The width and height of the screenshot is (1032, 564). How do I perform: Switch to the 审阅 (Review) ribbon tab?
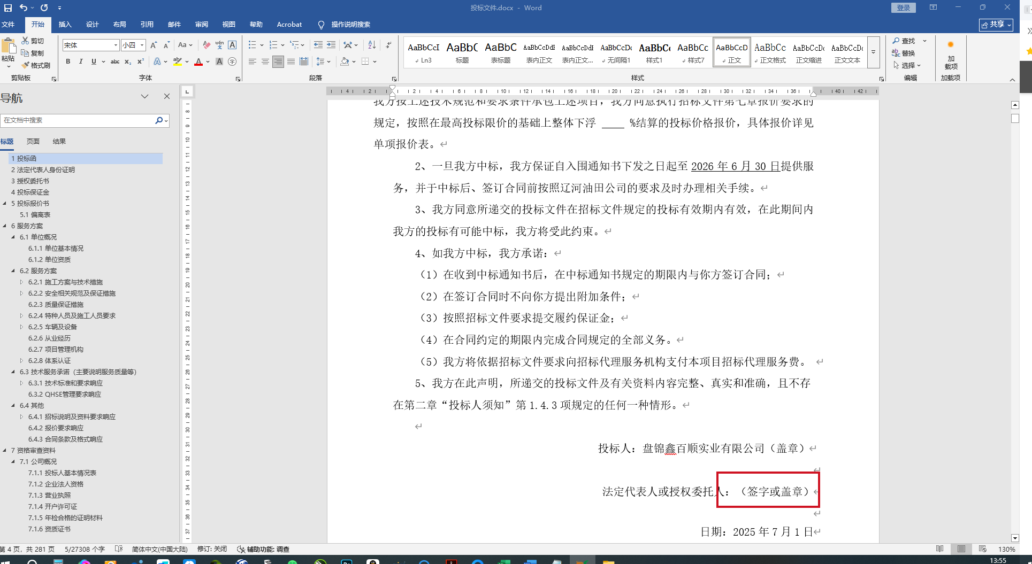click(202, 25)
